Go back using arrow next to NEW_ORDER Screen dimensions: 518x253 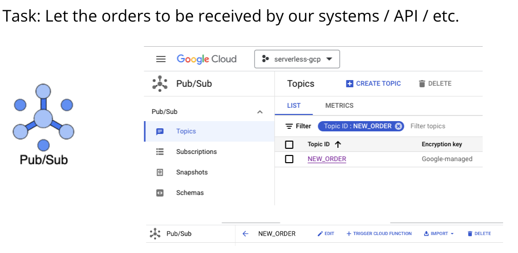tap(245, 234)
